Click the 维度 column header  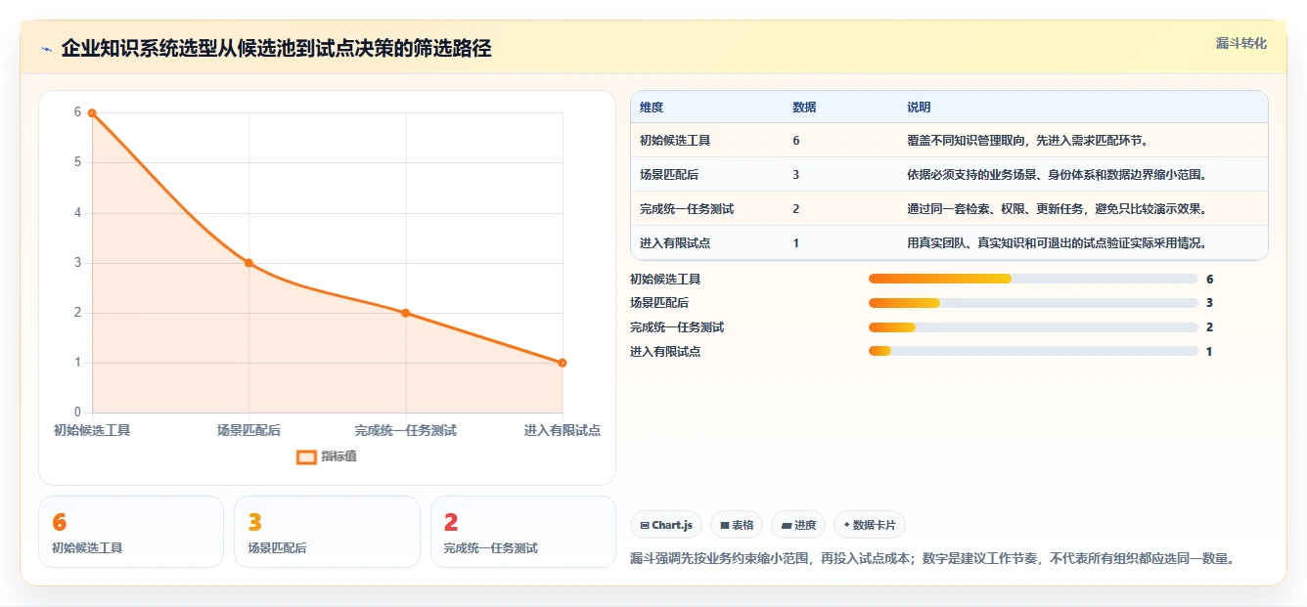tap(652, 108)
